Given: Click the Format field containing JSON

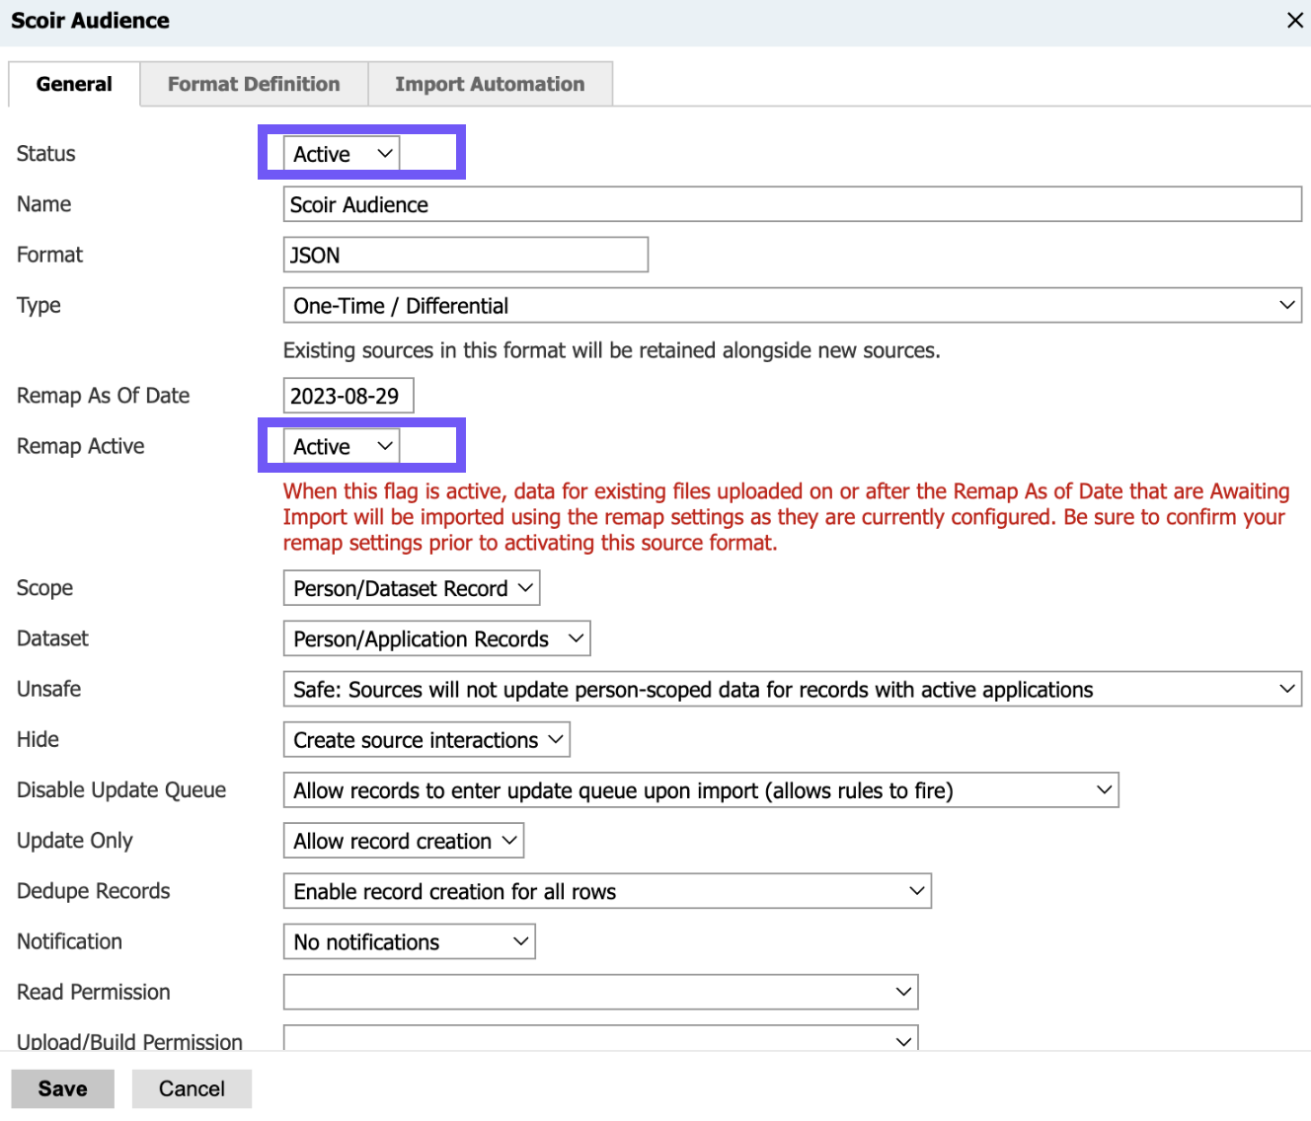Looking at the screenshot, I should click(465, 255).
